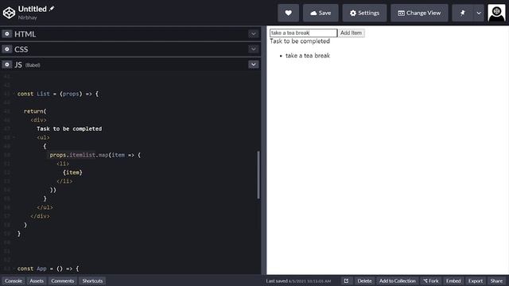Click the Share button
The width and height of the screenshot is (509, 286).
pyautogui.click(x=496, y=280)
